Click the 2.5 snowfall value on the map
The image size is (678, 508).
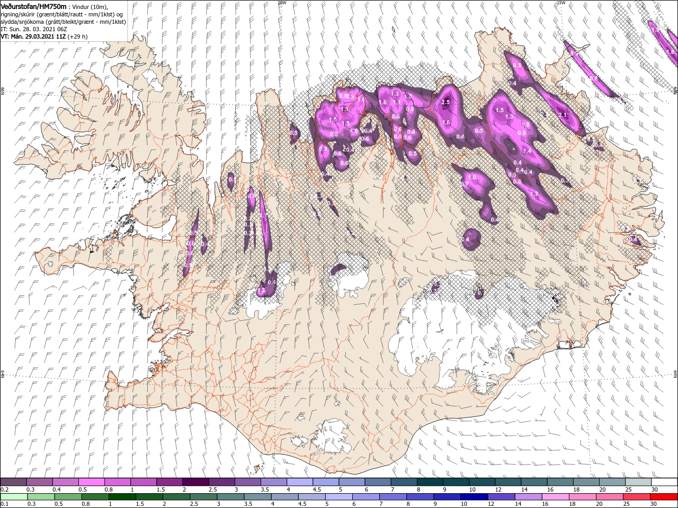click(445, 102)
